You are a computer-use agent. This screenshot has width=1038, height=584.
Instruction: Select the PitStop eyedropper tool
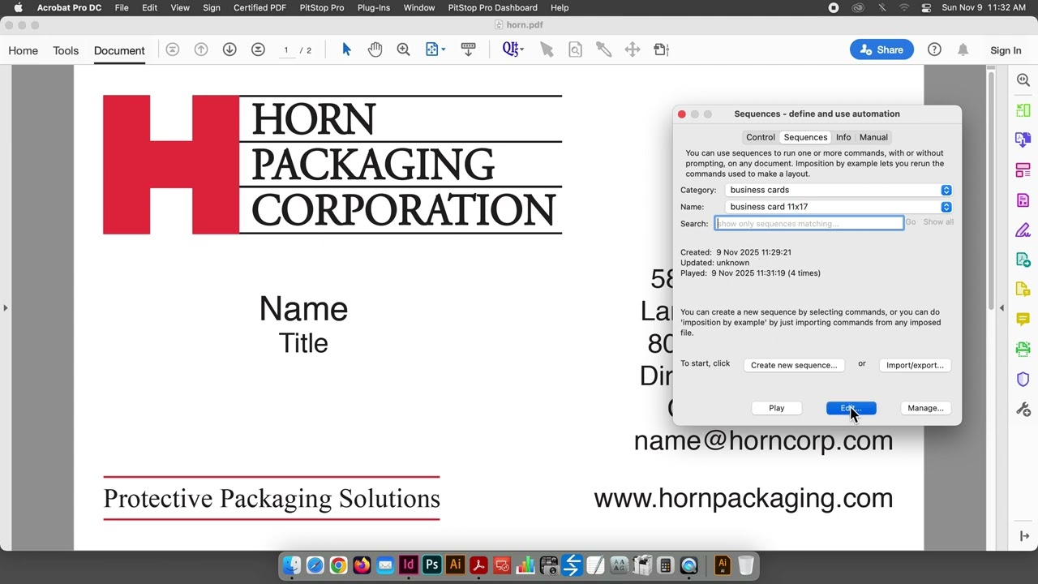click(603, 49)
